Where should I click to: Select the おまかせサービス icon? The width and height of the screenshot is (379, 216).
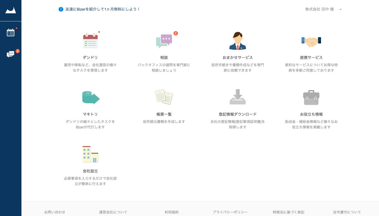(237, 41)
